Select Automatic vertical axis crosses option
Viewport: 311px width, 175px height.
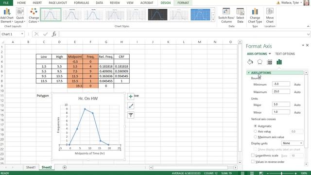coord(255,126)
